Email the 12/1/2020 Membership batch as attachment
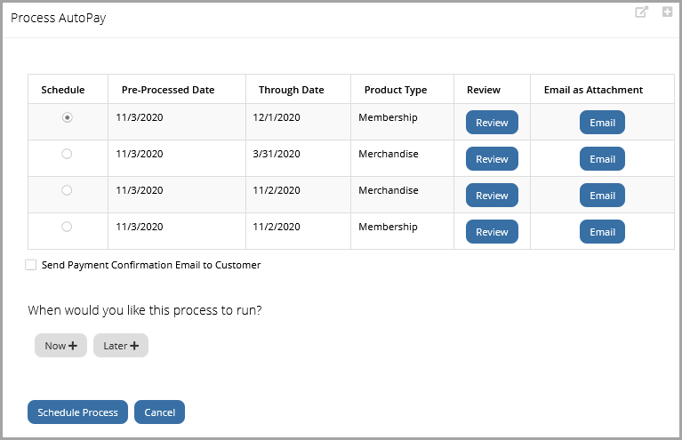This screenshot has width=682, height=440. click(x=602, y=123)
